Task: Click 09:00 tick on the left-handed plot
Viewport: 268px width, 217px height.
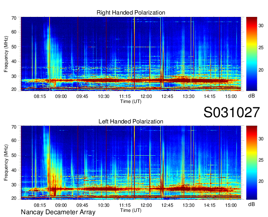Action: pos(61,205)
